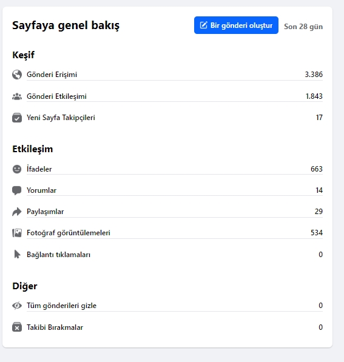
Task: Click the share arrow icon for Paylaşımlar
Action: tap(17, 212)
